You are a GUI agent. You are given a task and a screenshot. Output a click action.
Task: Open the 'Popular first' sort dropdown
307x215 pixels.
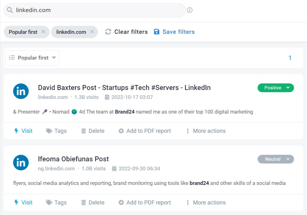pos(32,58)
